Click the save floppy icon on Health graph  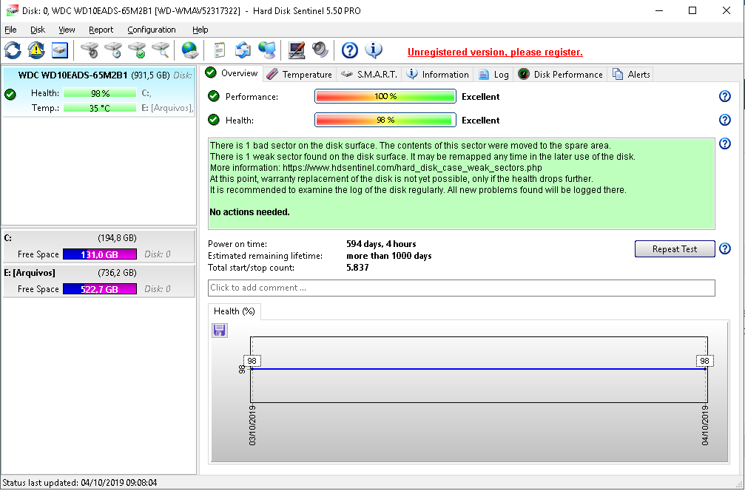click(219, 331)
